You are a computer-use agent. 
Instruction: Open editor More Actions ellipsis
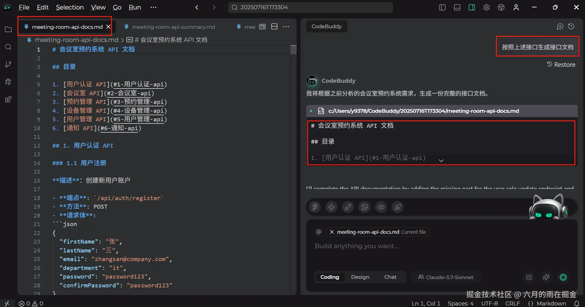coord(286,27)
